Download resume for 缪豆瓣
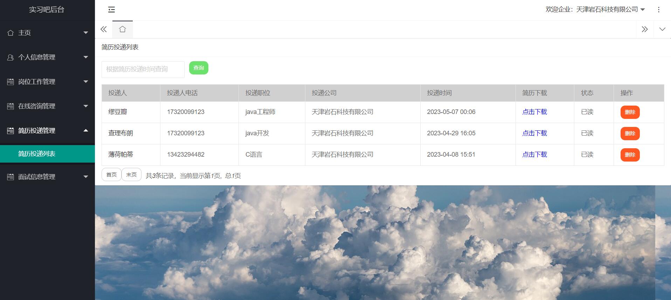671x300 pixels. (534, 112)
